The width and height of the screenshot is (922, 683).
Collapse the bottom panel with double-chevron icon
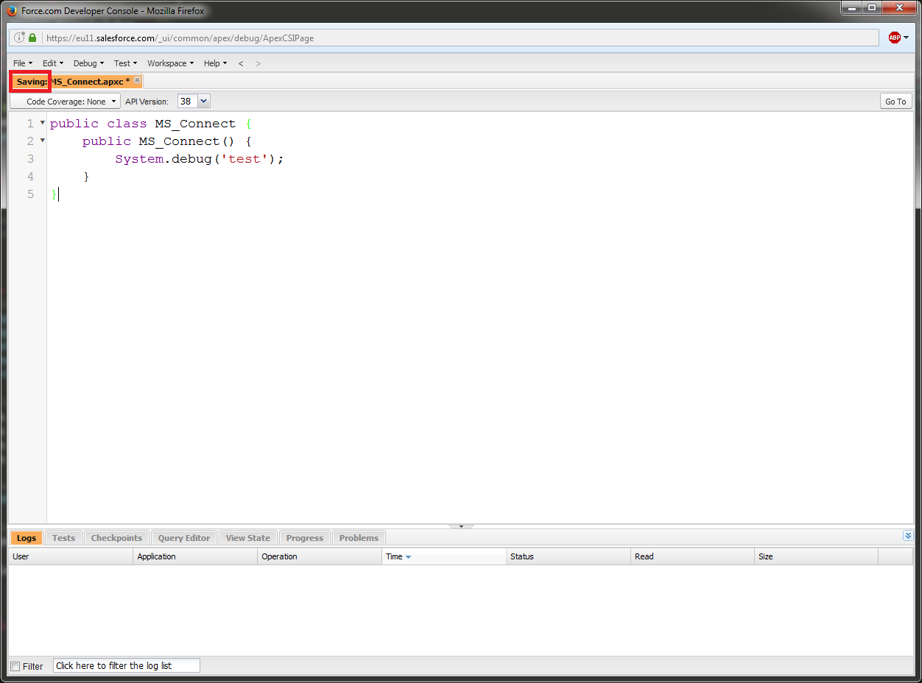tap(907, 536)
